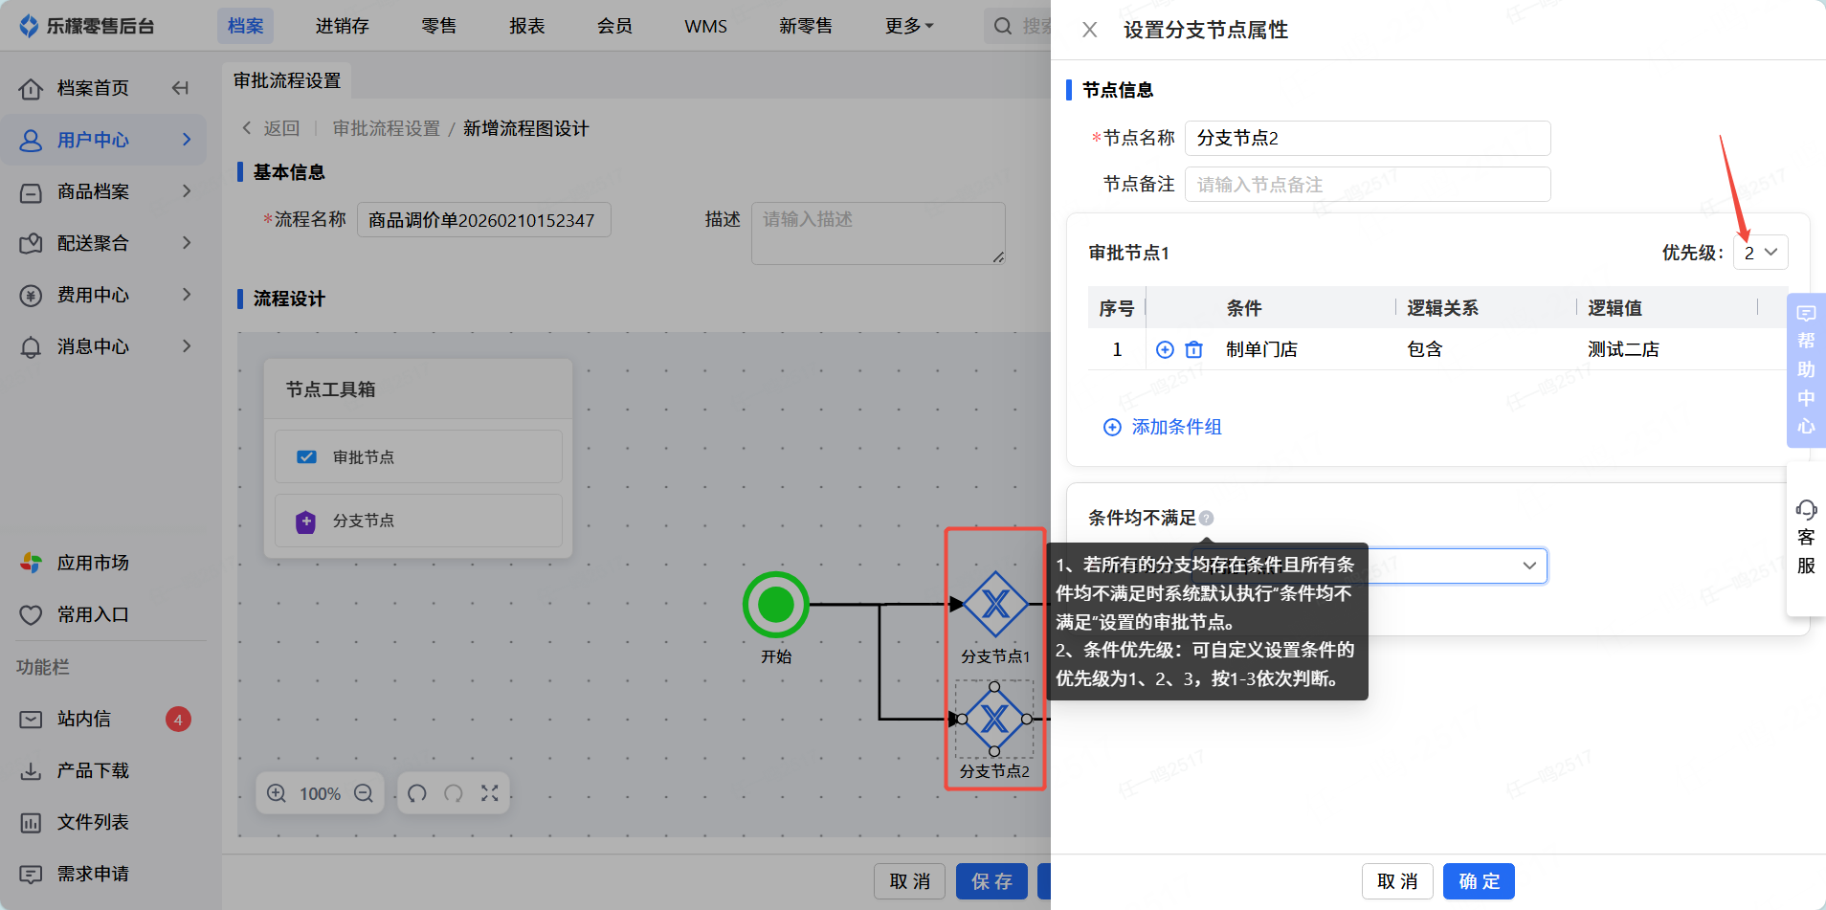Go back using 返回 link
Image resolution: width=1826 pixels, height=910 pixels.
[x=271, y=128]
